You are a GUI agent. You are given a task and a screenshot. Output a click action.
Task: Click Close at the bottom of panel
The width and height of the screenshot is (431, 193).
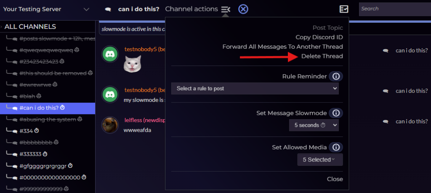click(x=335, y=179)
